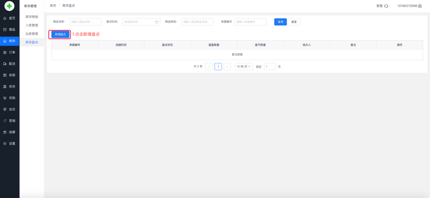
Task: Click the 创建时间 column header
Action: 121,45
